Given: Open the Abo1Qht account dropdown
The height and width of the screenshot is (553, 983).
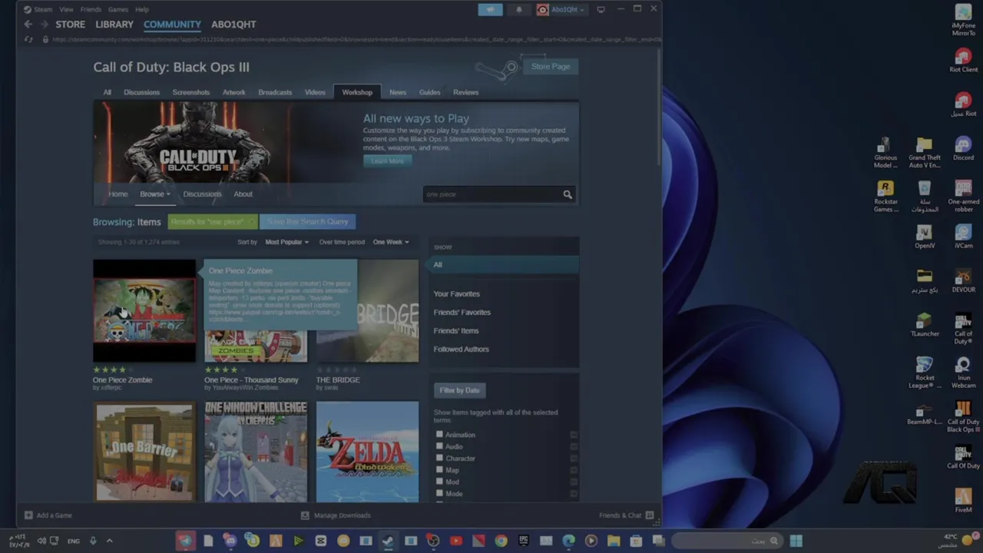Looking at the screenshot, I should 561,9.
